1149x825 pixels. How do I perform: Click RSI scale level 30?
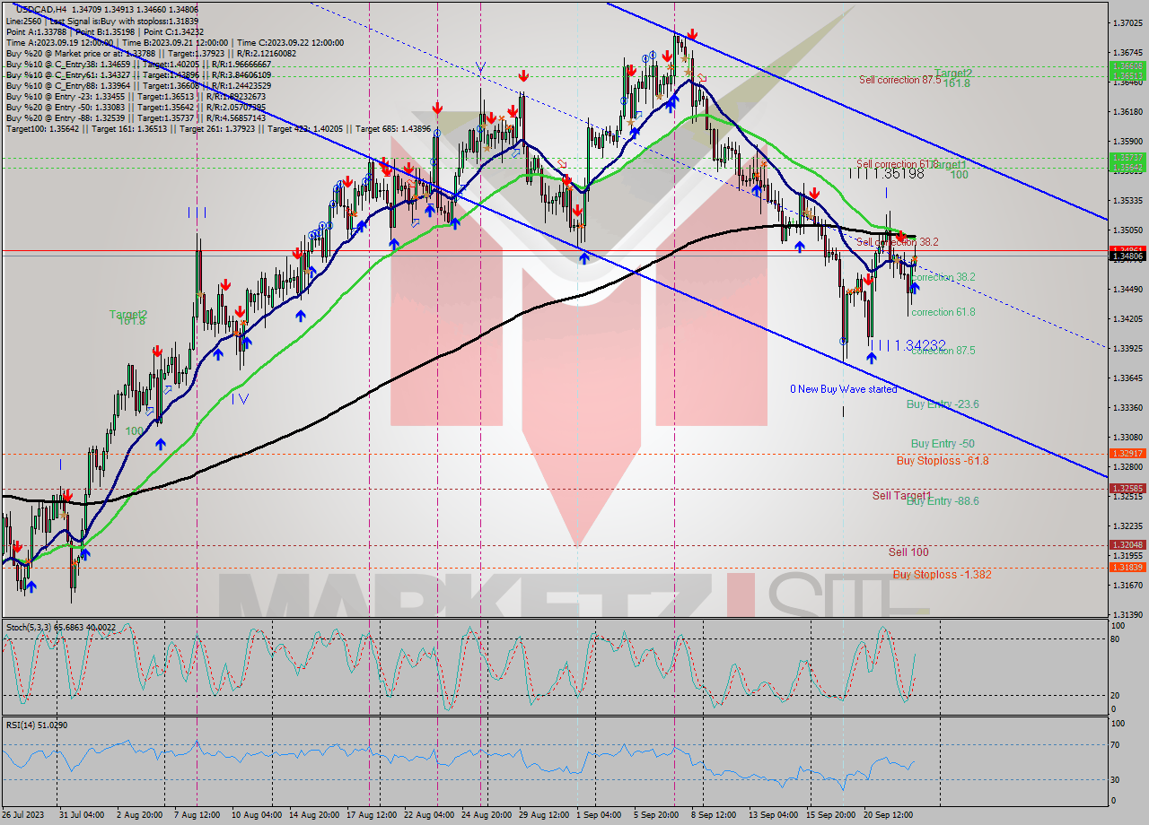[x=1116, y=779]
